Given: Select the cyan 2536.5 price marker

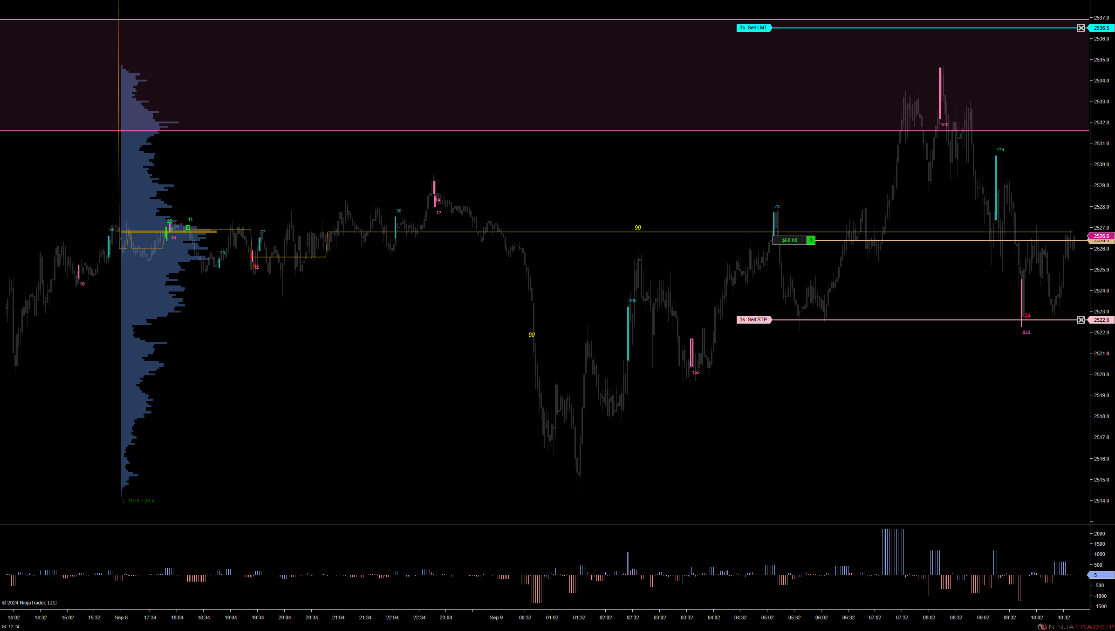Looking at the screenshot, I should tap(1101, 28).
